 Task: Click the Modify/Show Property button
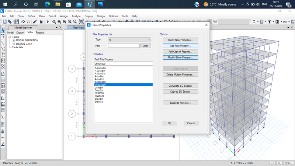[180, 58]
